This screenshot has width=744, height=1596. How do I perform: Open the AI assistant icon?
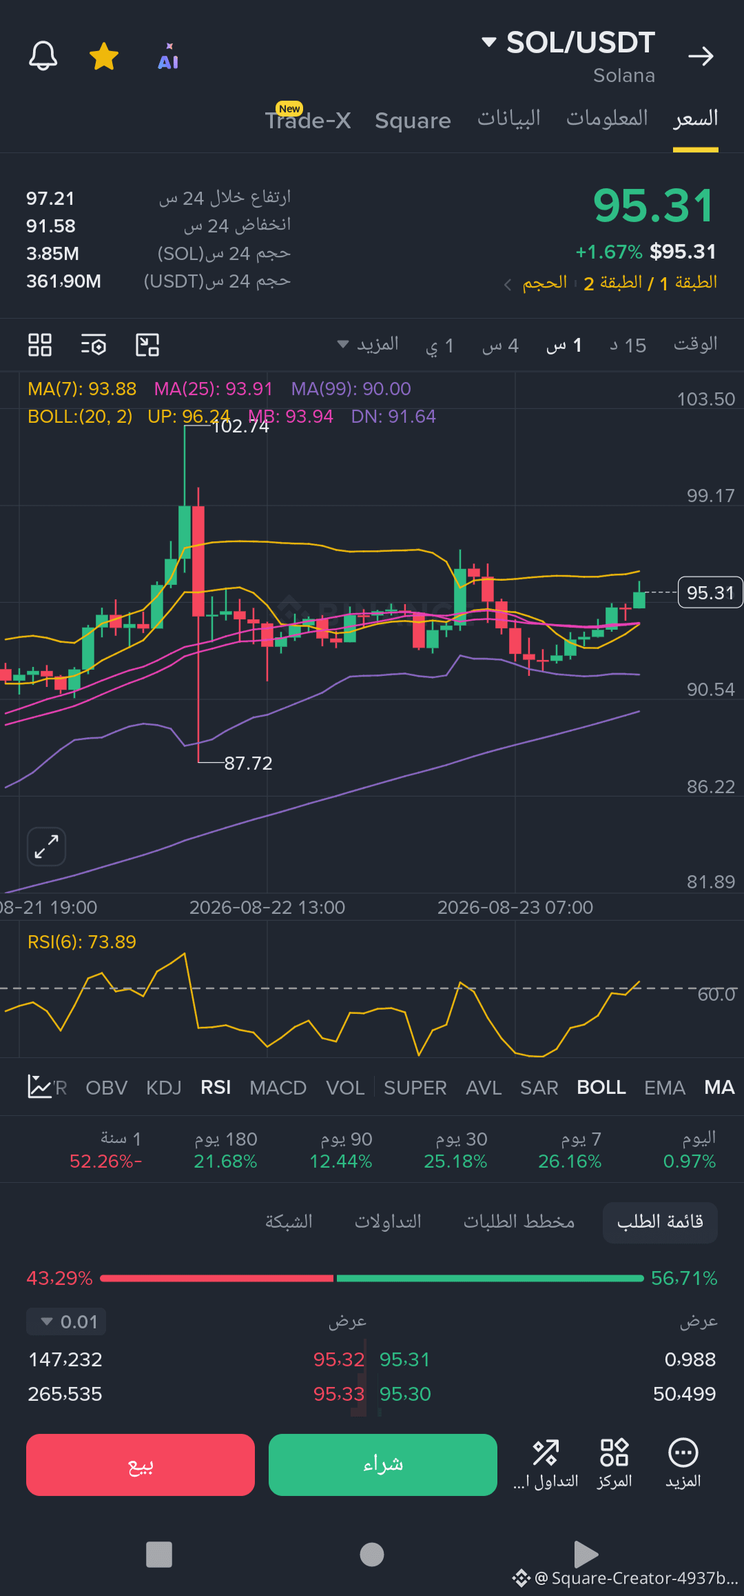coord(168,57)
